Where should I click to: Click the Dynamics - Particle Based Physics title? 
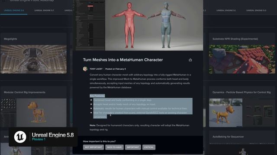(x=242, y=92)
